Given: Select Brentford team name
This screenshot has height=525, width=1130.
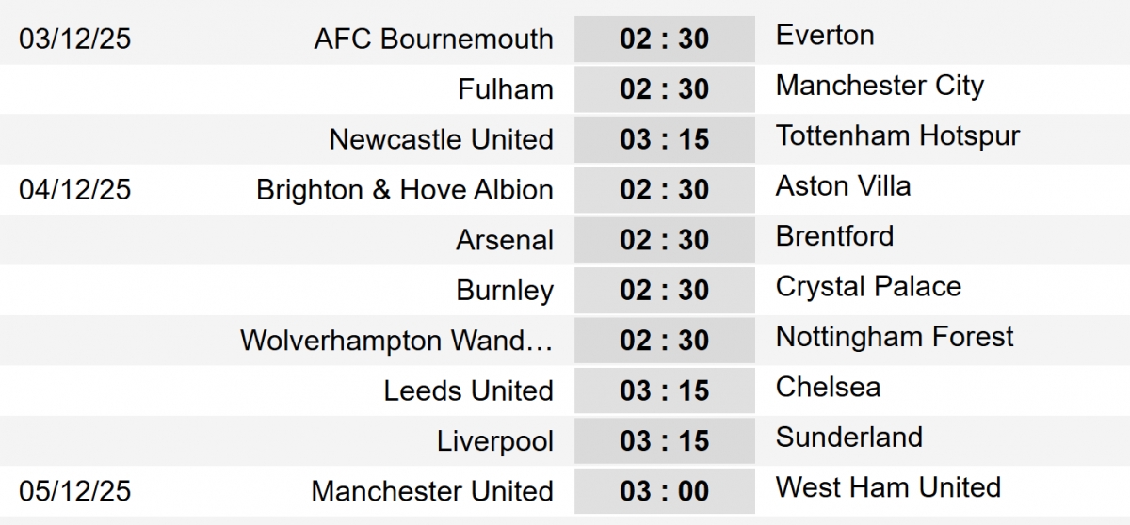Looking at the screenshot, I should click(834, 236).
